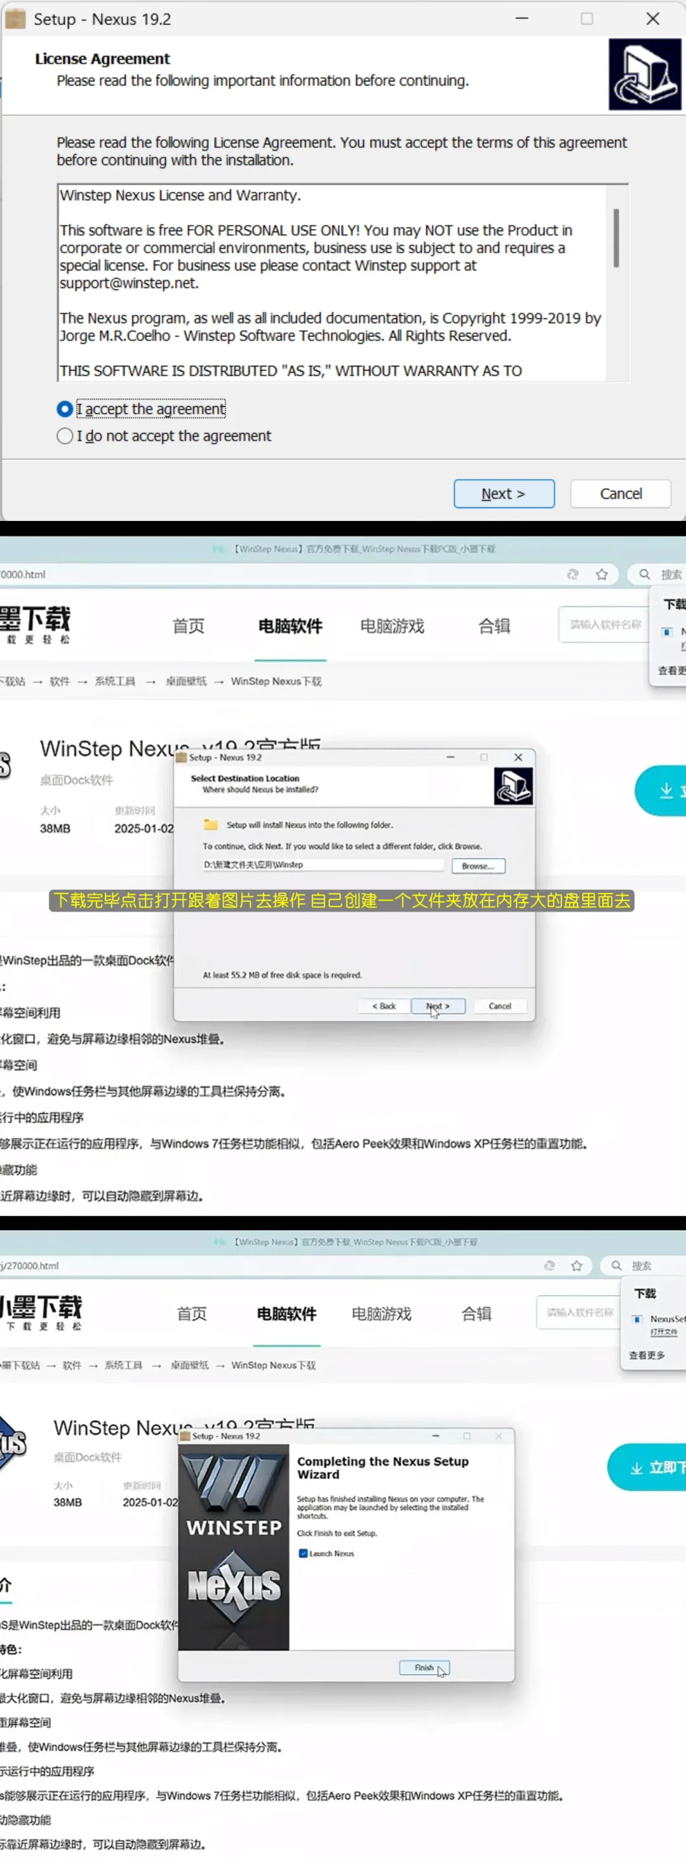Screen dimensions: 686x1863
Task: Open 电脑游戏 tab on page behind destination dialog
Action: [392, 626]
